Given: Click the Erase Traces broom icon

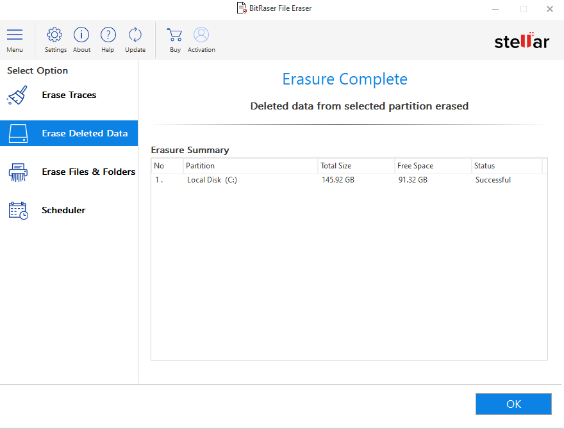Looking at the screenshot, I should pos(17,95).
